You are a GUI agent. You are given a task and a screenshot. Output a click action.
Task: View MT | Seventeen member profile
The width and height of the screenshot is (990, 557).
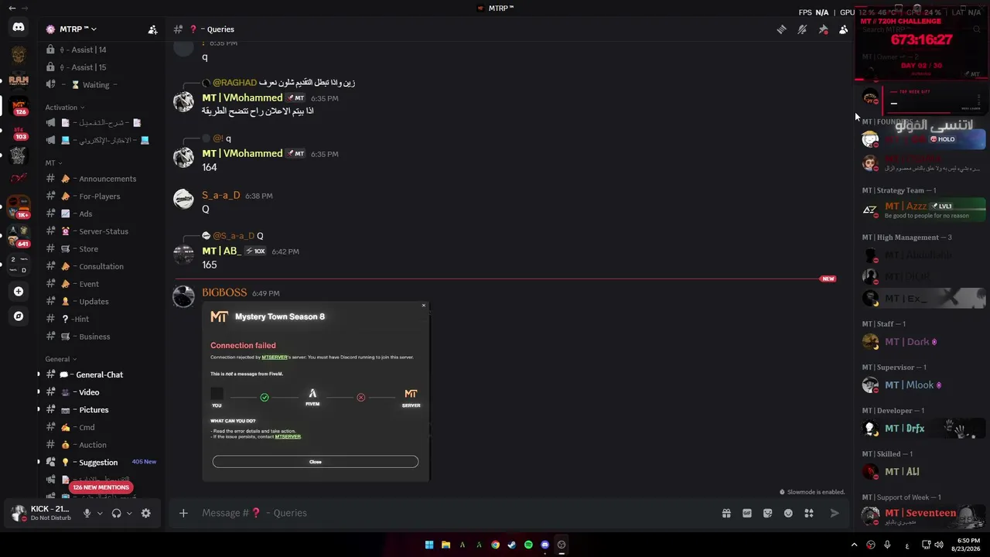click(922, 515)
